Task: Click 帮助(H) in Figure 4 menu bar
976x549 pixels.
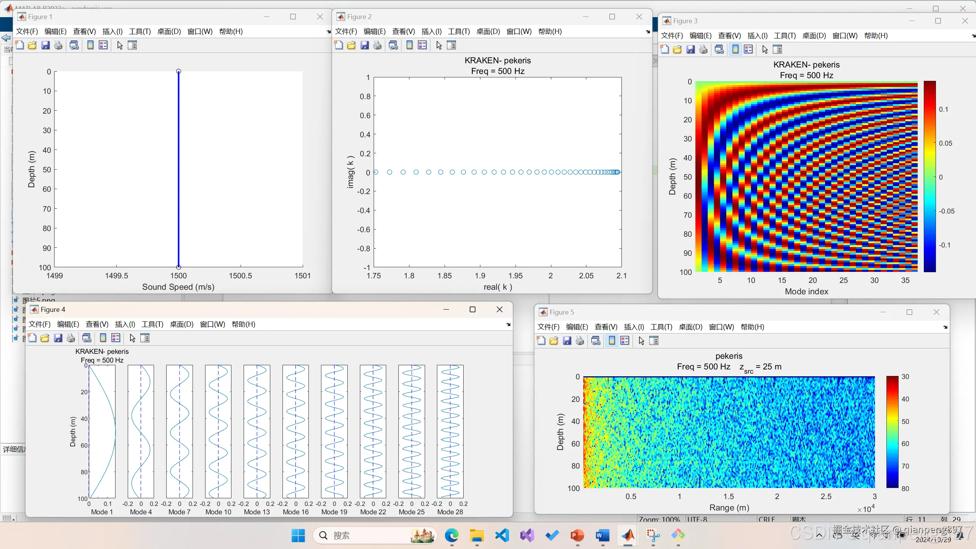Action: (x=243, y=324)
